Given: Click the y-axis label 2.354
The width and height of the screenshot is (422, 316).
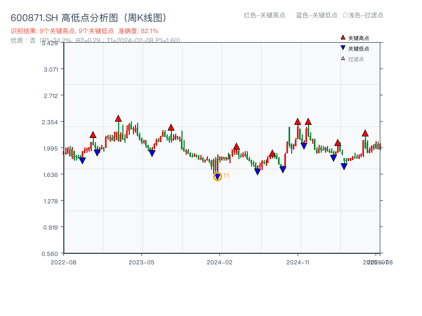Looking at the screenshot, I should (50, 122).
